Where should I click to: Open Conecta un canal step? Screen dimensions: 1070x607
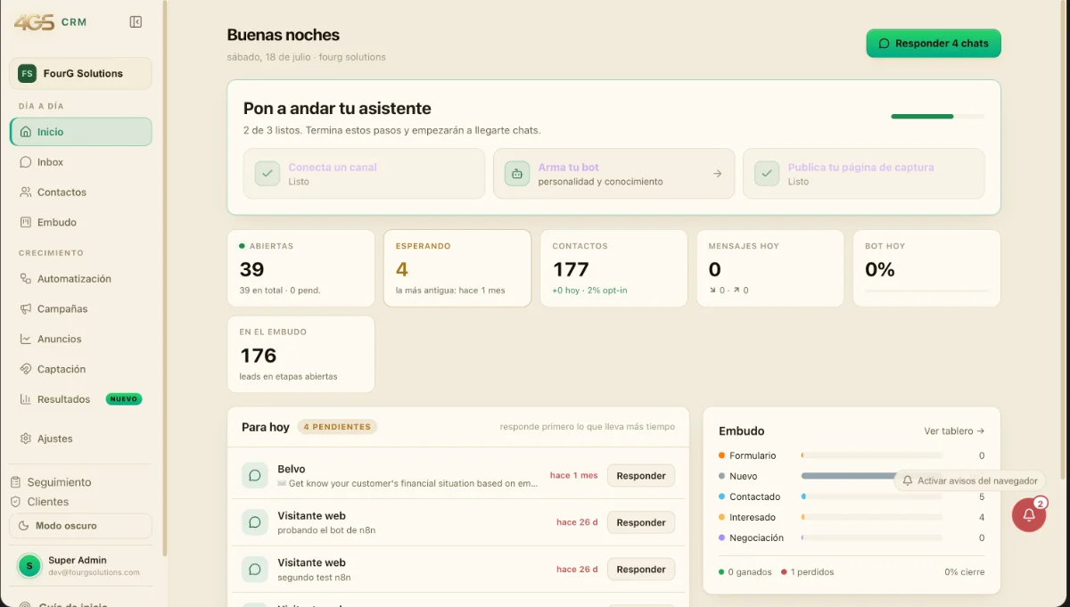point(364,174)
